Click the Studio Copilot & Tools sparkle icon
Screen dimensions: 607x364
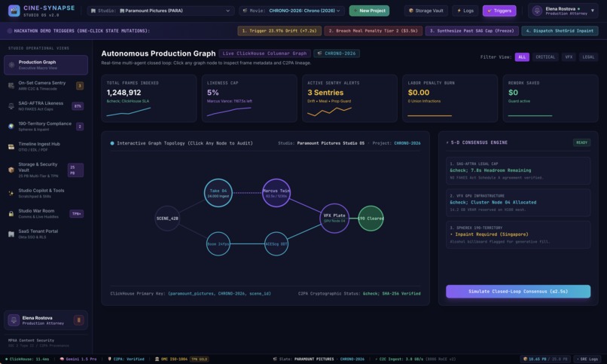tap(11, 193)
